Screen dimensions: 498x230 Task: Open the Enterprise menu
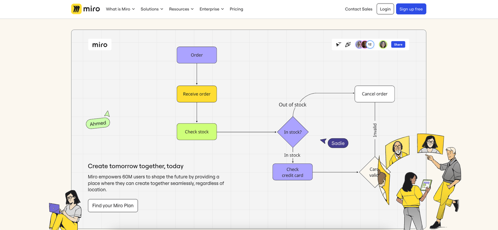tap(212, 9)
